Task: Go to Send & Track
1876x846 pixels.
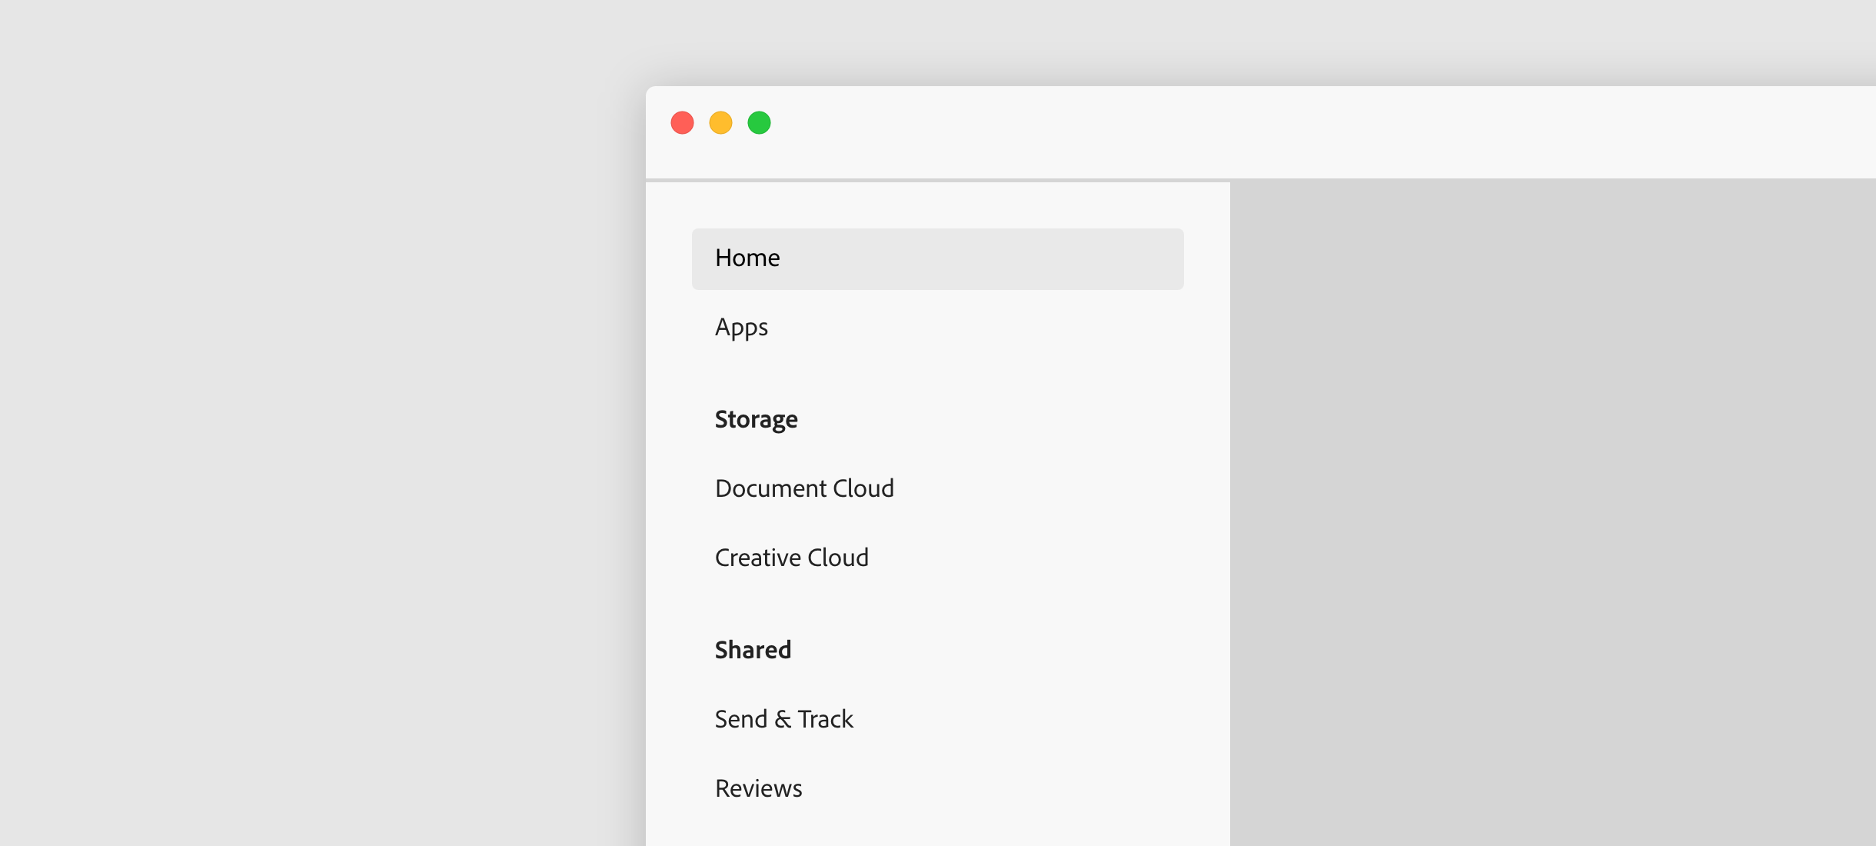Action: click(783, 719)
